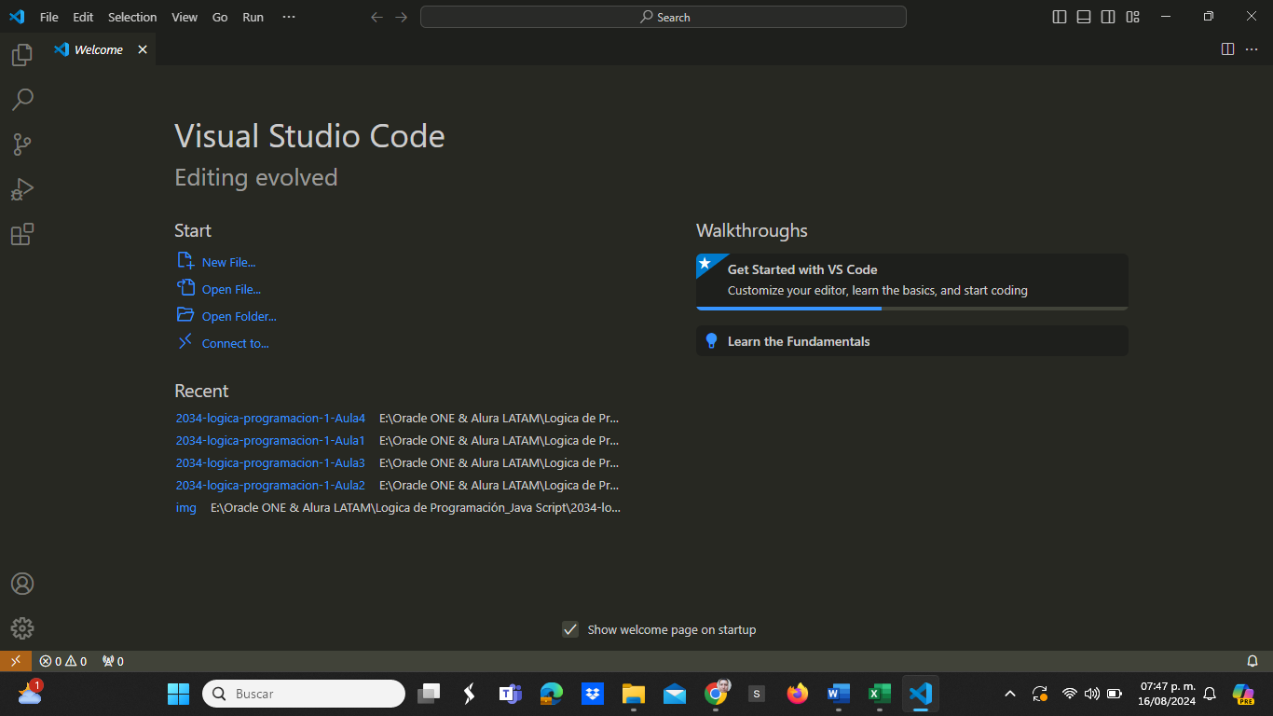Image resolution: width=1273 pixels, height=716 pixels.
Task: Open recent folder 2034-logica-programacion-1-Aula2
Action: click(270, 485)
